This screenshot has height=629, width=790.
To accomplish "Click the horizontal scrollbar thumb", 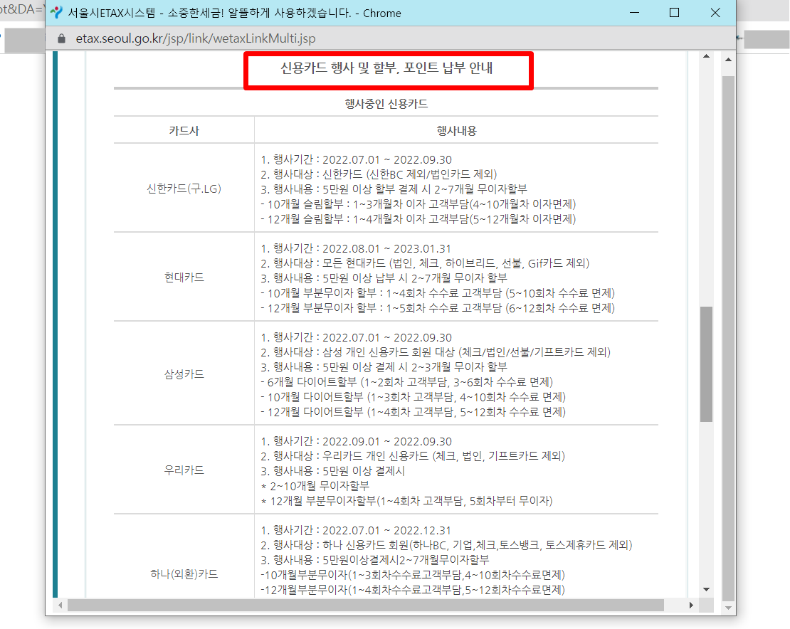I will coord(365,605).
